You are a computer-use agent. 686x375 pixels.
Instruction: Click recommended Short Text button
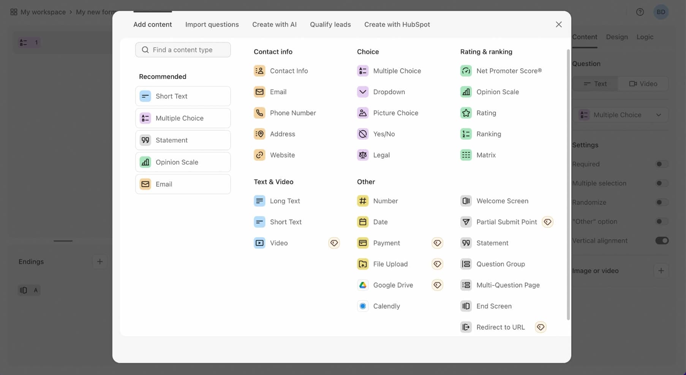click(x=183, y=96)
